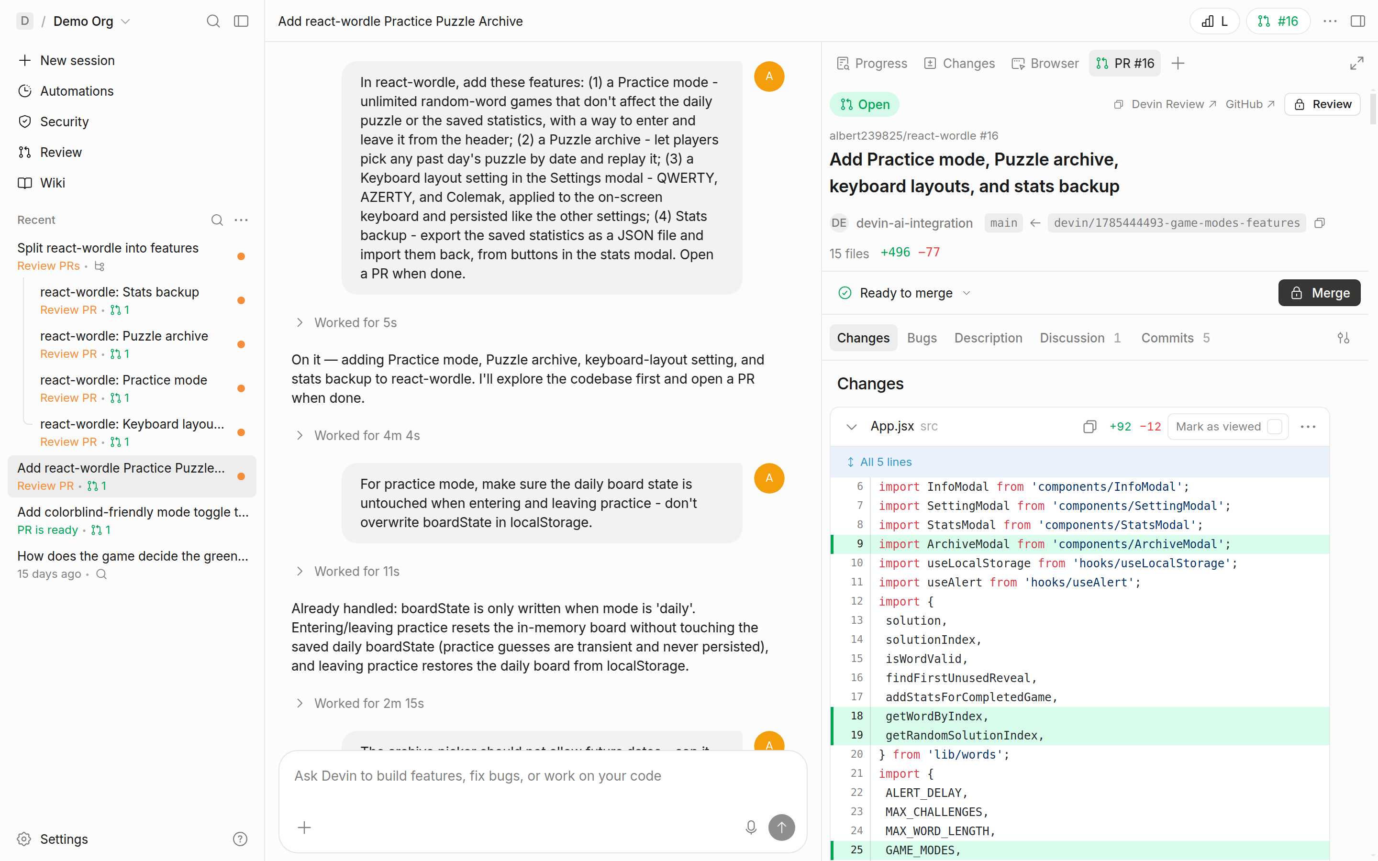Copy App.jsx file path icon
Image resolution: width=1378 pixels, height=861 pixels.
pyautogui.click(x=1089, y=427)
